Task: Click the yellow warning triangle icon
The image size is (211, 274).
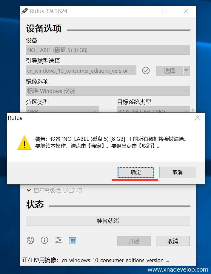Action: coord(24,143)
